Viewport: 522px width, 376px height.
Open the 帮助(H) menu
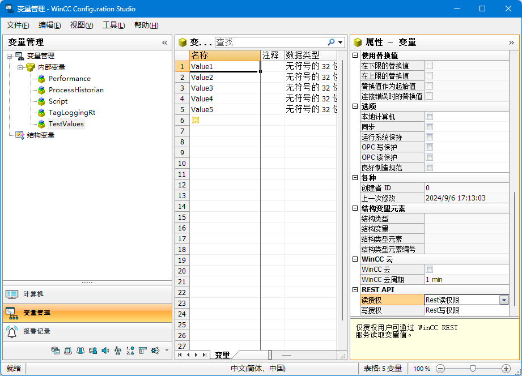pos(146,25)
